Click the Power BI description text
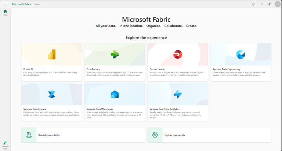The image size is (282, 151). pyautogui.click(x=50, y=74)
